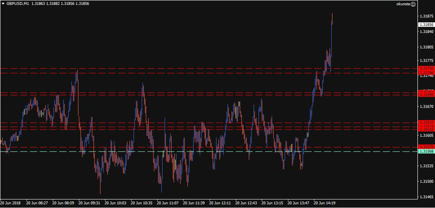Click the 1.31605 price scale value
The width and height of the screenshot is (435, 208).
[x=427, y=135]
